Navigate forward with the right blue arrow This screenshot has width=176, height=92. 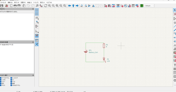point(77,6)
